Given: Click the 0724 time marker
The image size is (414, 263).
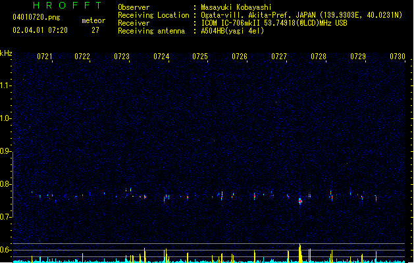Looking at the screenshot, I should pos(161,57).
